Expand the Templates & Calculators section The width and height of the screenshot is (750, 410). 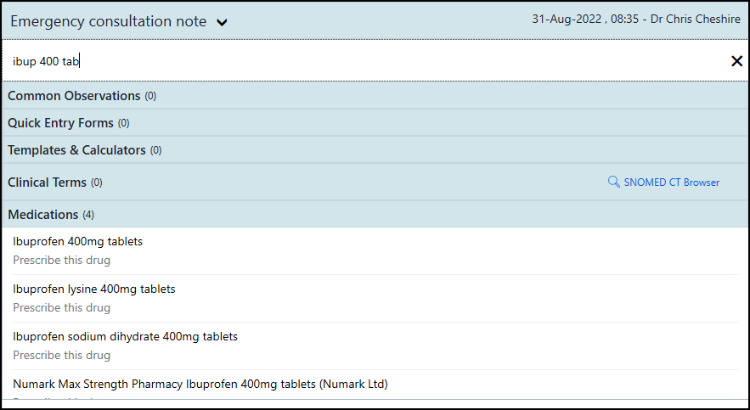click(76, 150)
